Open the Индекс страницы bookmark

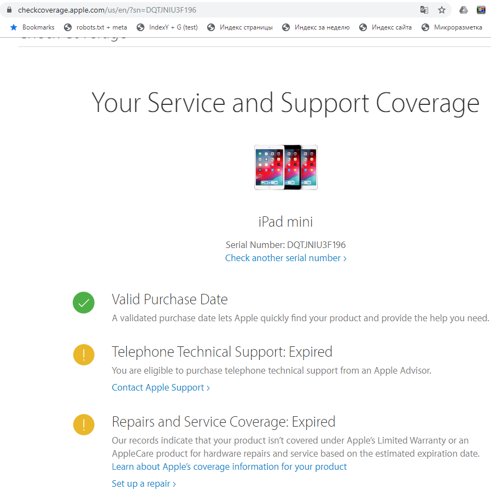pyautogui.click(x=240, y=27)
